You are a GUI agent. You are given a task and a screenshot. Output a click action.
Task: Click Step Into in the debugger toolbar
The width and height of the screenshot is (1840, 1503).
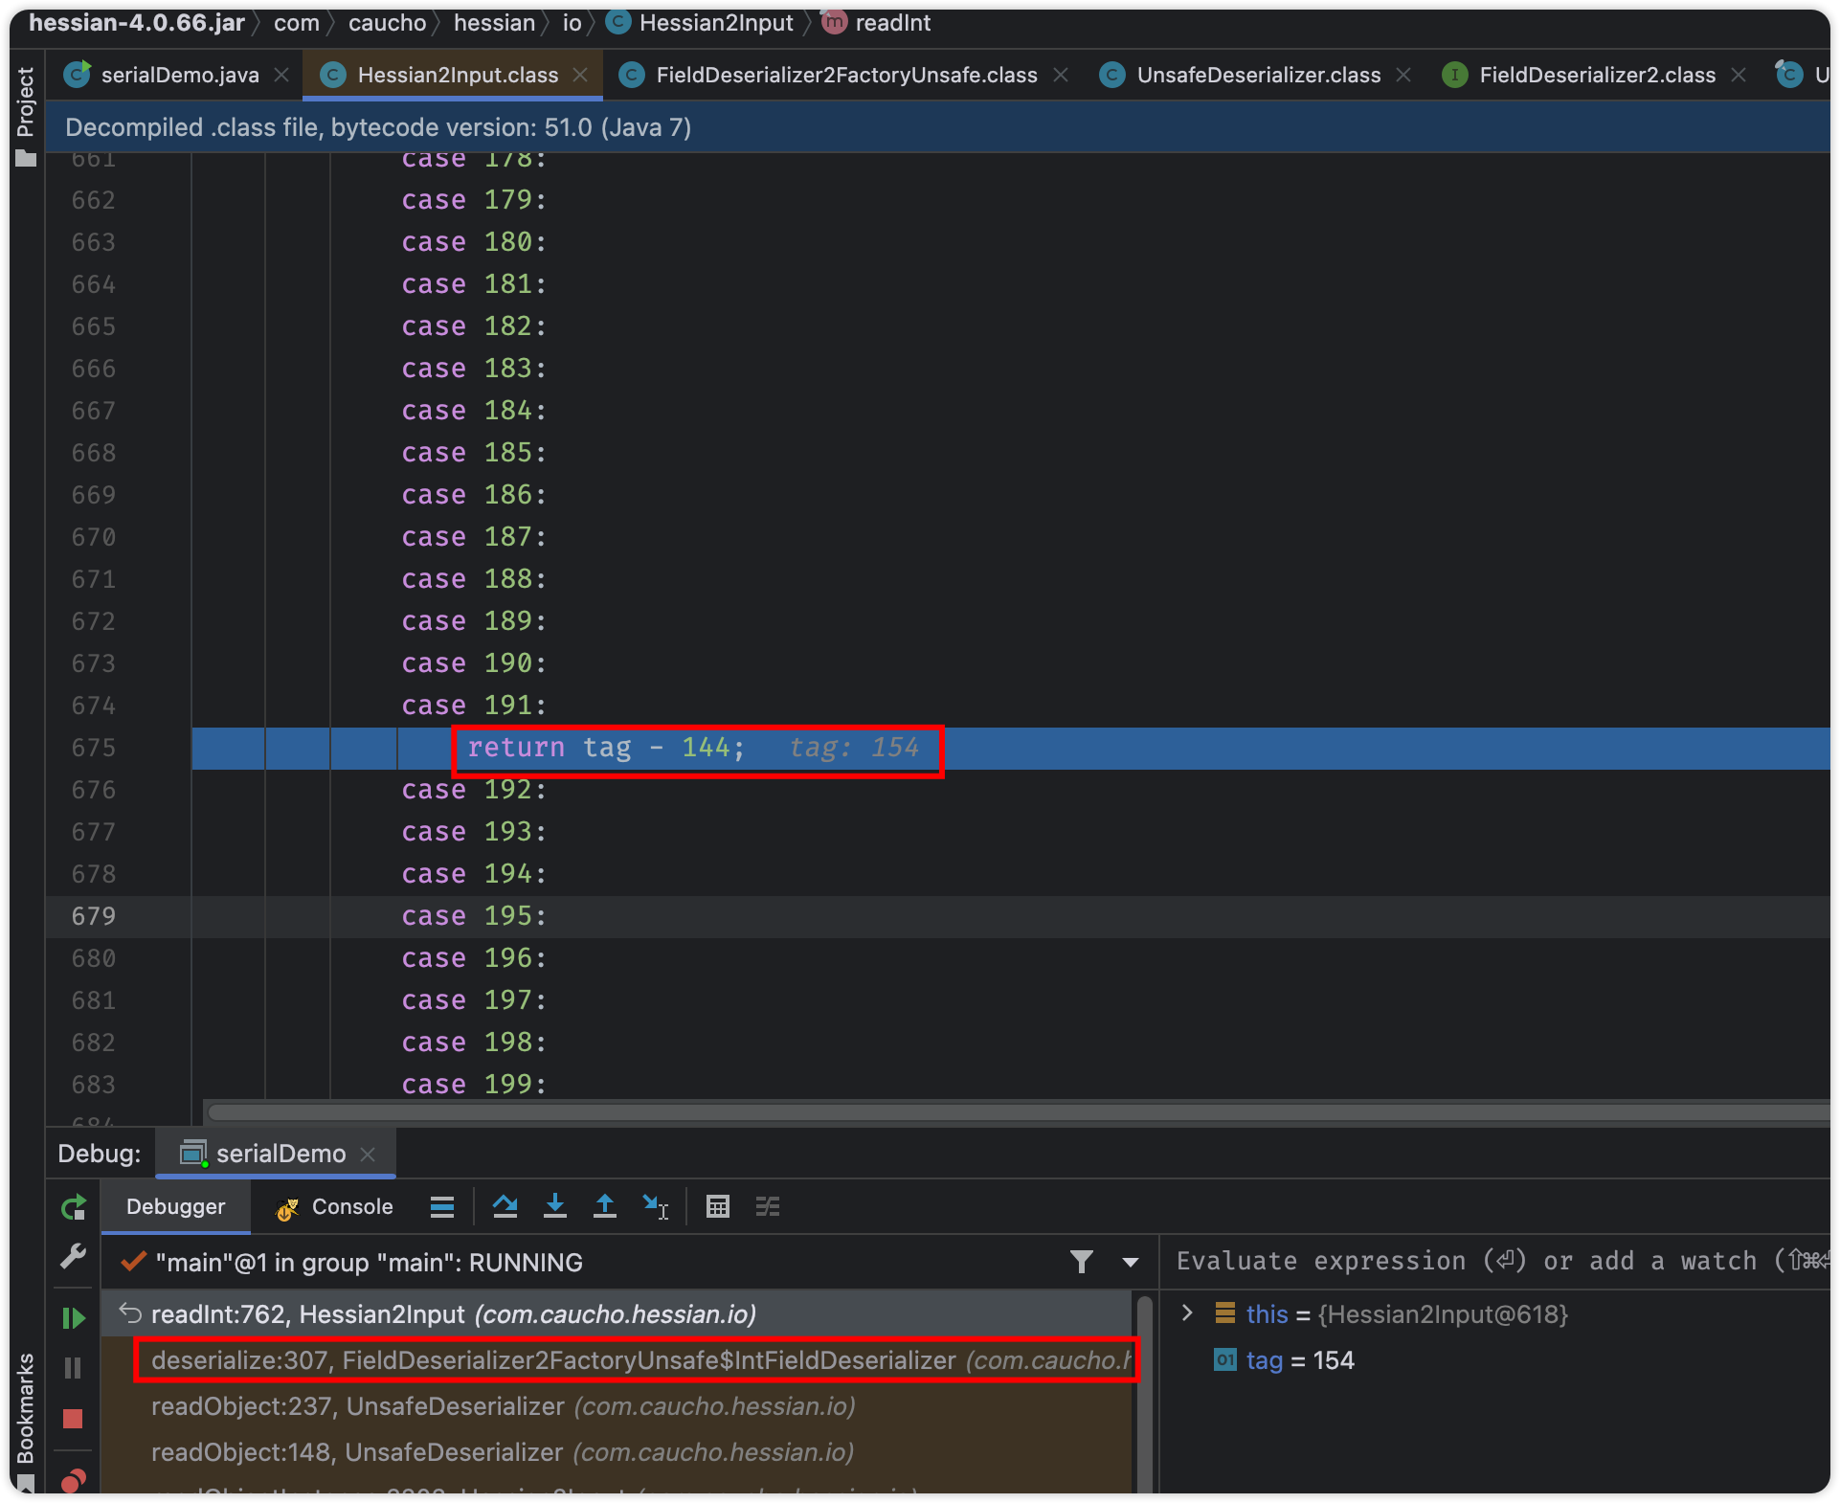pos(555,1206)
